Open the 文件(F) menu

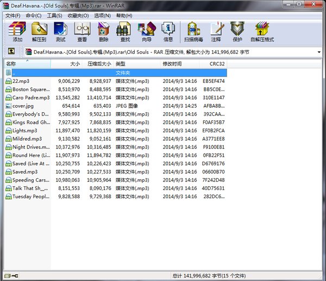coord(13,16)
